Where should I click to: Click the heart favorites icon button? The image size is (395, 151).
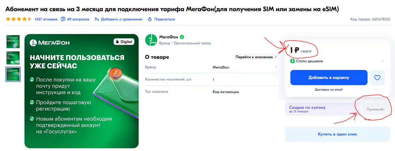[x=377, y=78]
